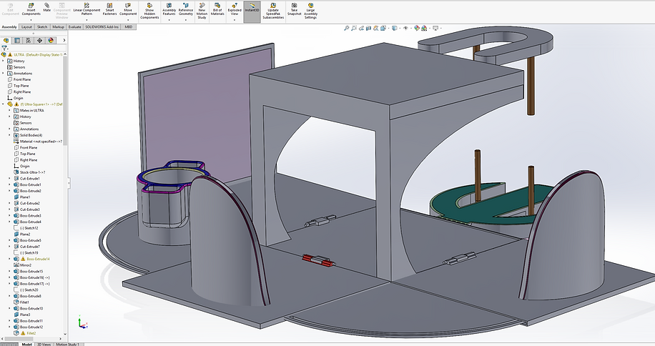The image size is (655, 346).
Task: Click the tree filter funnel icon
Action: point(4,48)
